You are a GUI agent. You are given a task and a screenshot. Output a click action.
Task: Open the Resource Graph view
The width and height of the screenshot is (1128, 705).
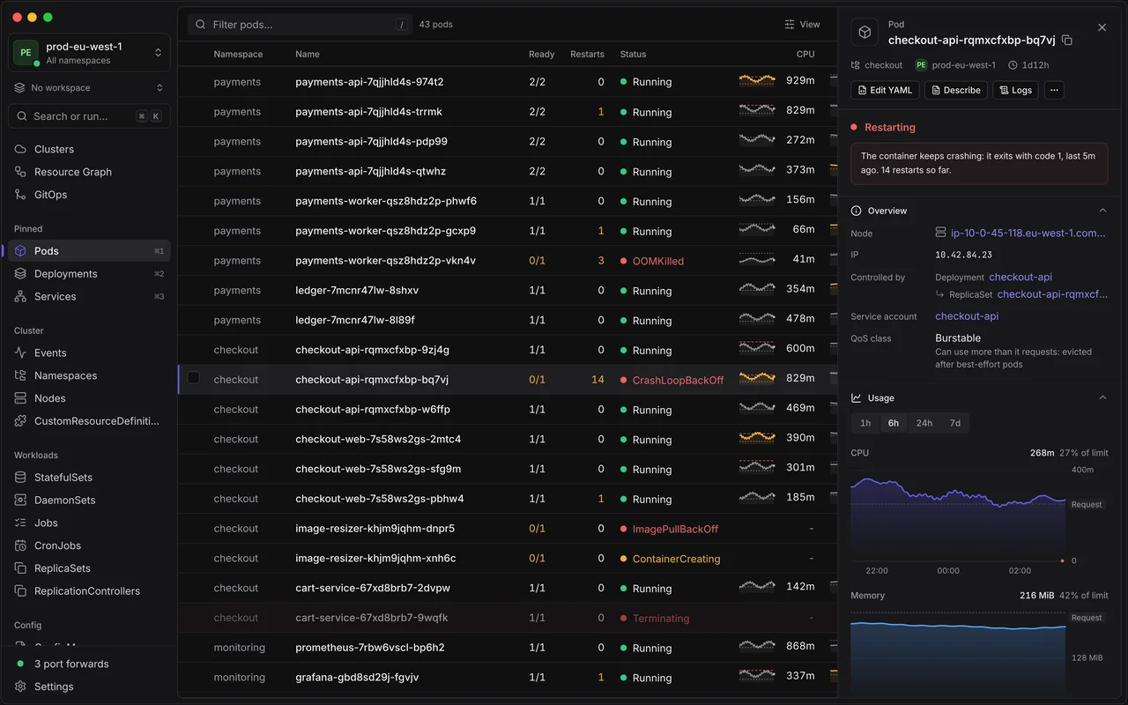click(89, 172)
